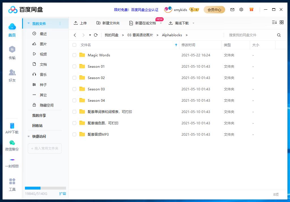Click the Magic Words folder icon
This screenshot has width=290, height=202.
(82, 55)
